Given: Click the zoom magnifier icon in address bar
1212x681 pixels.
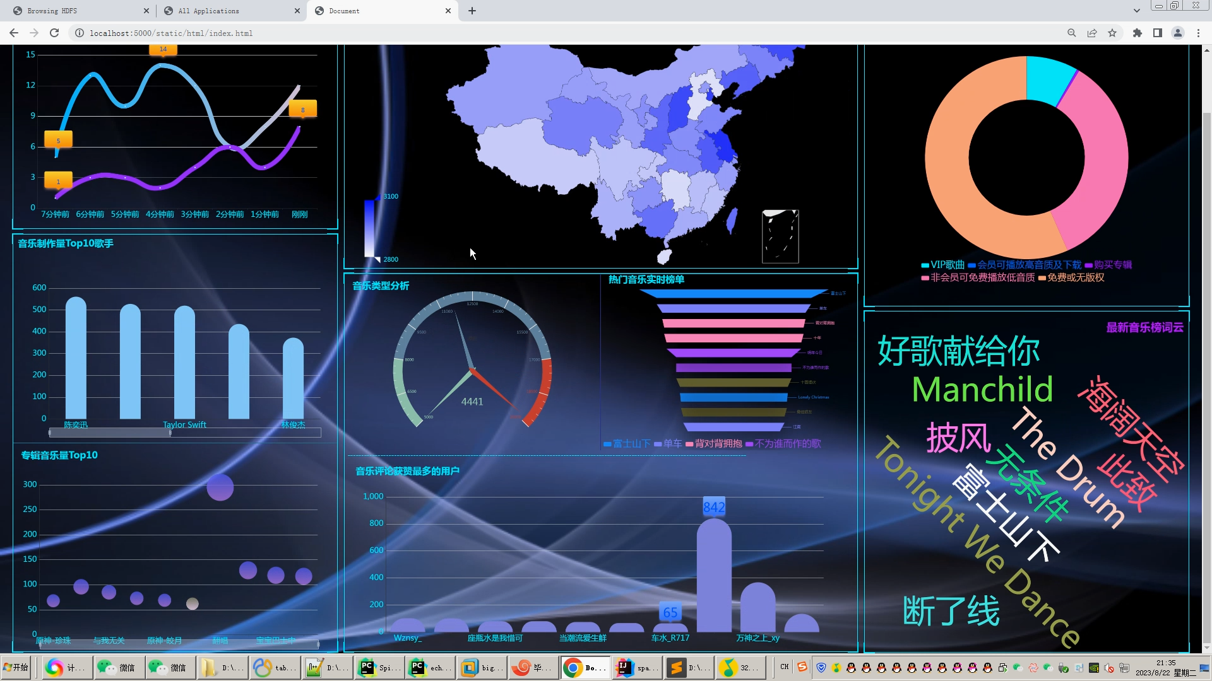Looking at the screenshot, I should click(x=1071, y=33).
